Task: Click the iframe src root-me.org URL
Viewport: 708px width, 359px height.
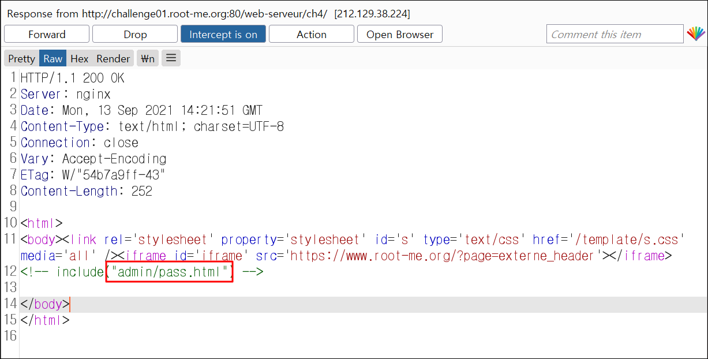Action: 443,255
